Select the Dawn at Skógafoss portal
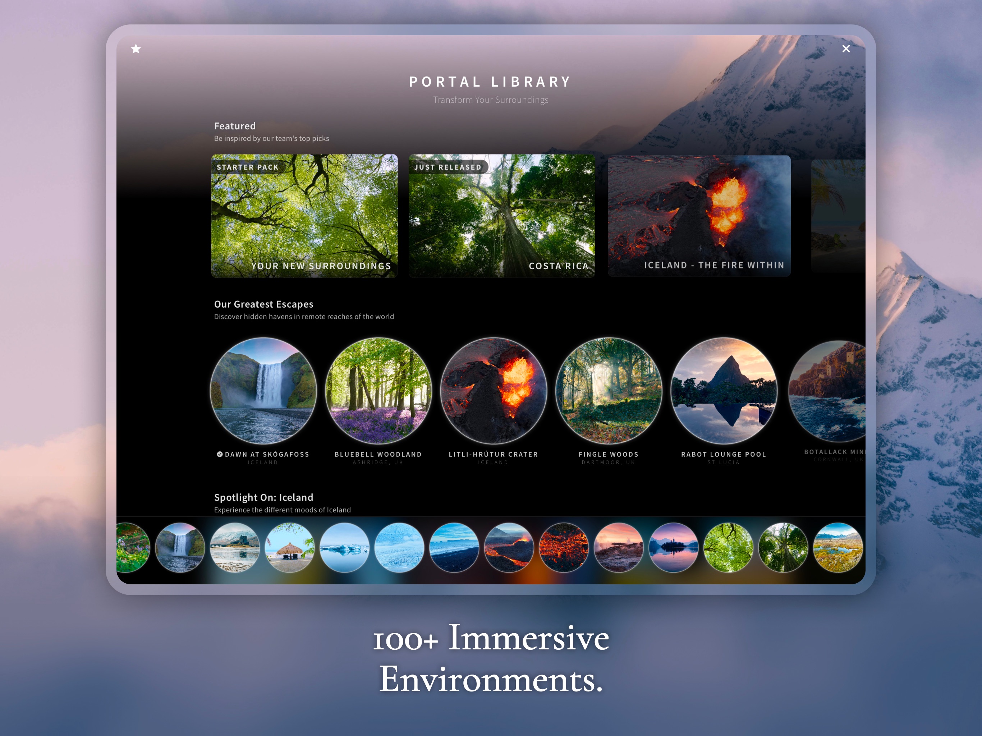 pos(263,391)
